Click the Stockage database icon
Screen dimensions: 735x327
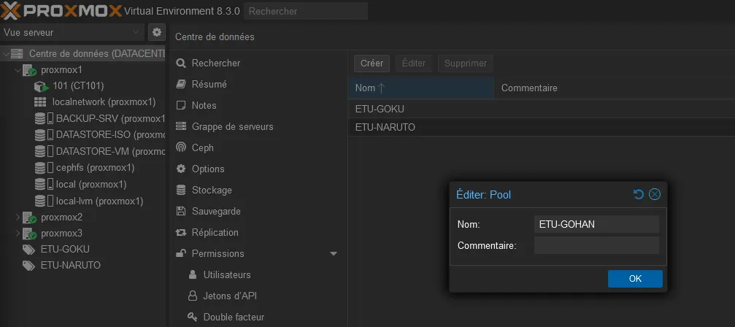point(181,190)
